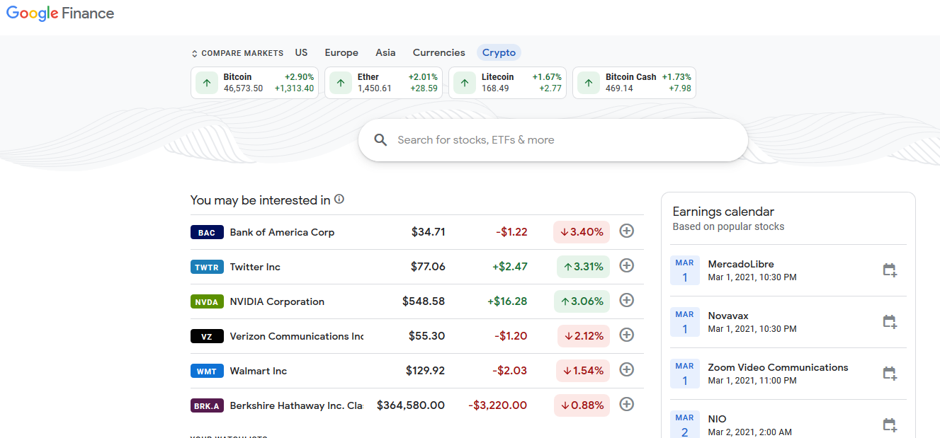Image resolution: width=940 pixels, height=438 pixels.
Task: Select the Crypto markets tab
Action: tap(499, 52)
